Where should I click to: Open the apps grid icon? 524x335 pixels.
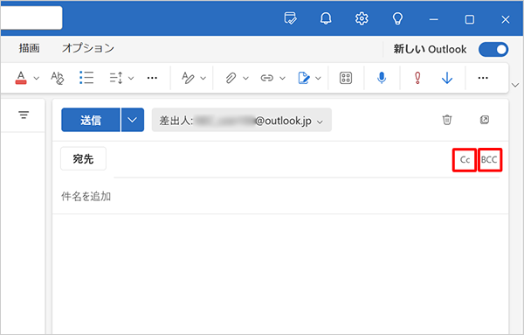pyautogui.click(x=346, y=78)
